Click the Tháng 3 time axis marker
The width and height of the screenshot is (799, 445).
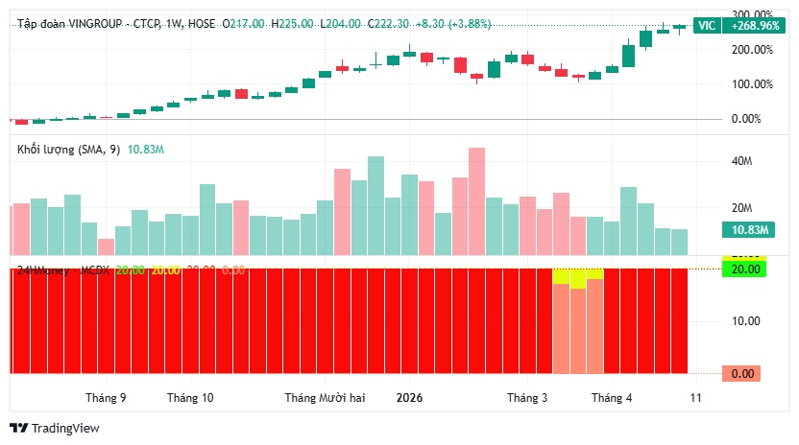(x=527, y=398)
